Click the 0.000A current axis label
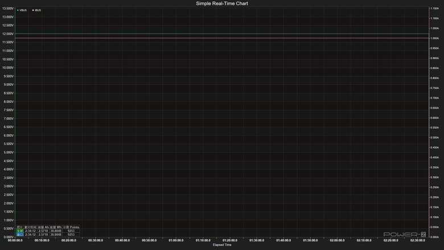 coord(434,237)
